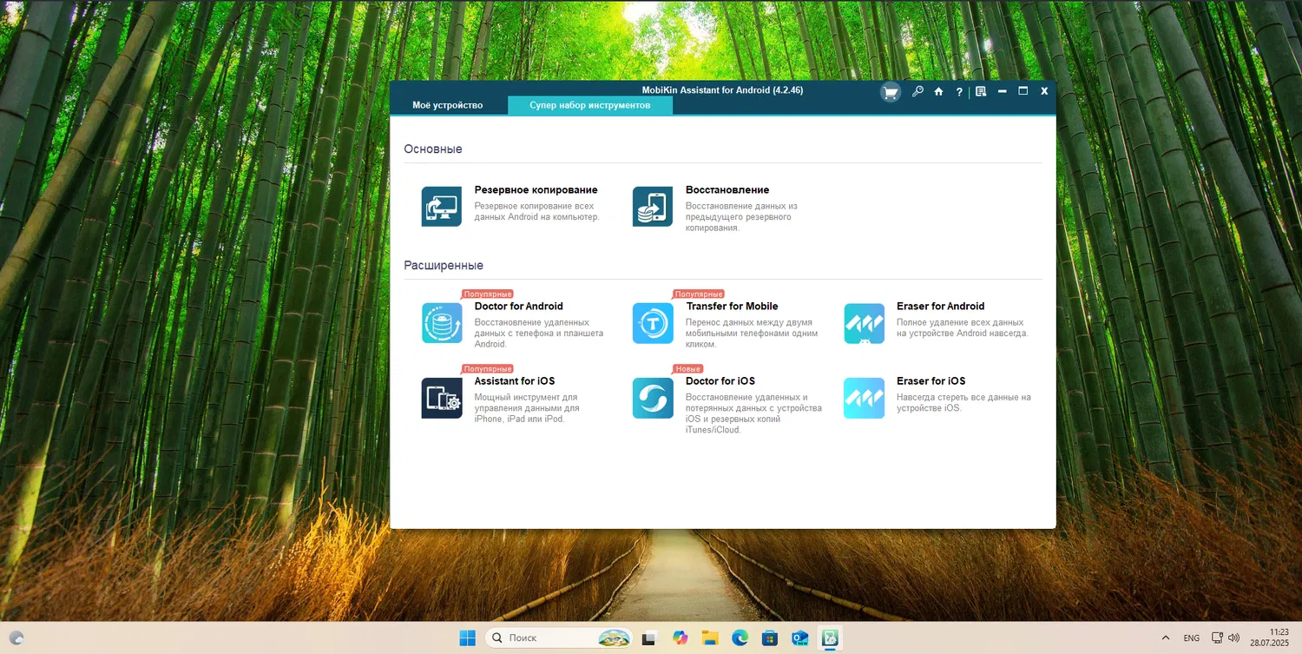Click the volume speaker icon in tray
The width and height of the screenshot is (1302, 654).
(1233, 638)
